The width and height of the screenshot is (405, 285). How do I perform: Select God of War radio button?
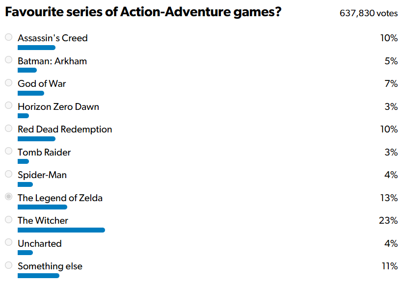tap(8, 83)
